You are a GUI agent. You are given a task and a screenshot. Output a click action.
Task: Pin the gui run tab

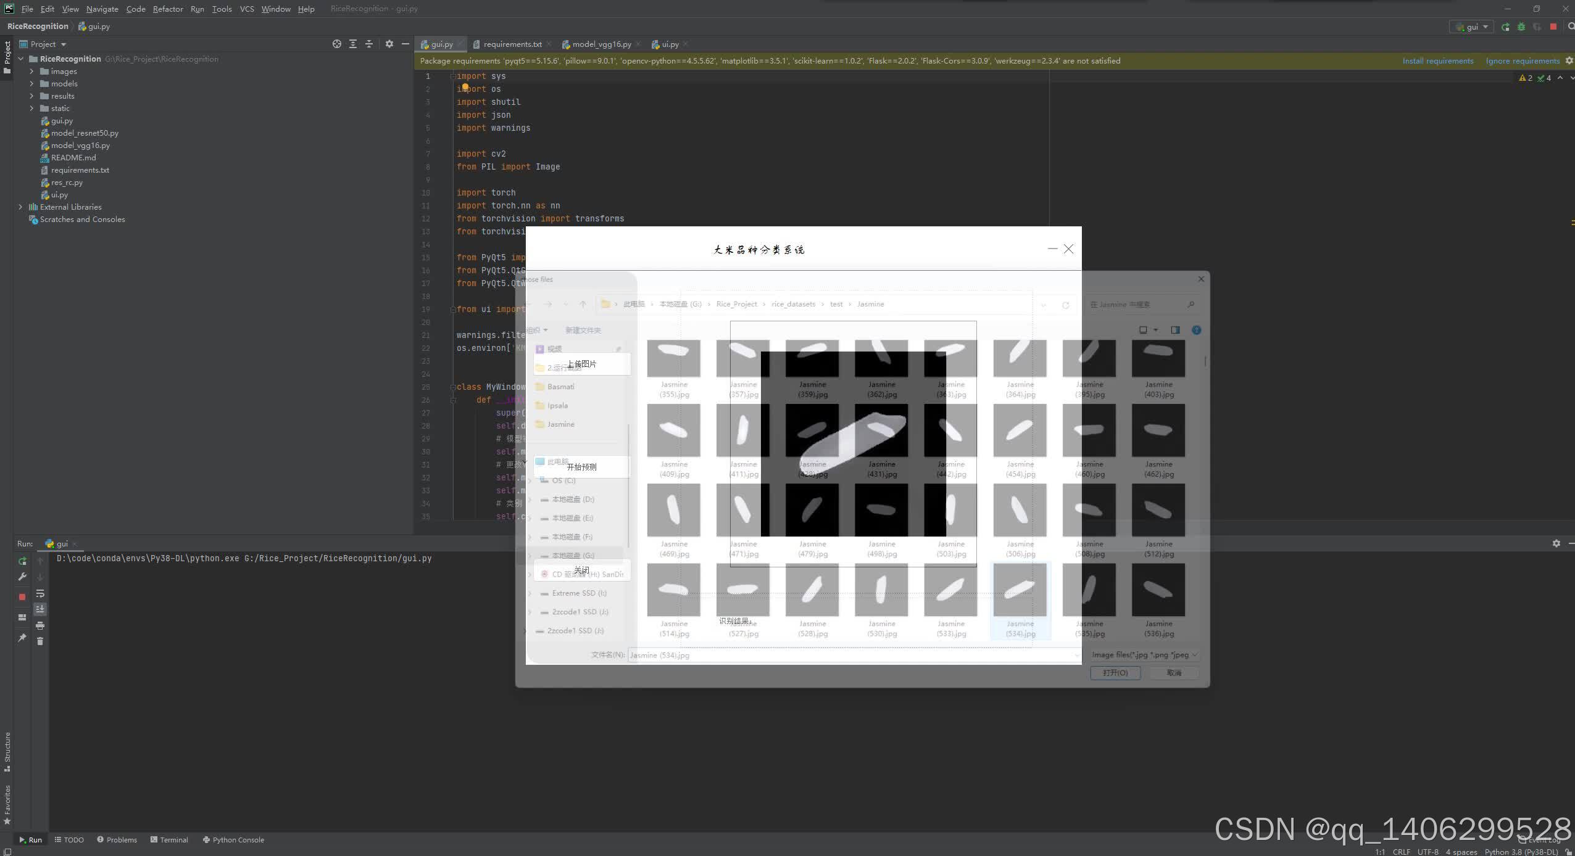pyautogui.click(x=22, y=638)
